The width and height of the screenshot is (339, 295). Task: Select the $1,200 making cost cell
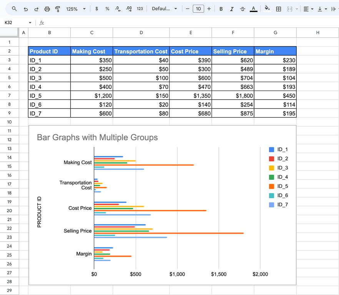tap(91, 96)
